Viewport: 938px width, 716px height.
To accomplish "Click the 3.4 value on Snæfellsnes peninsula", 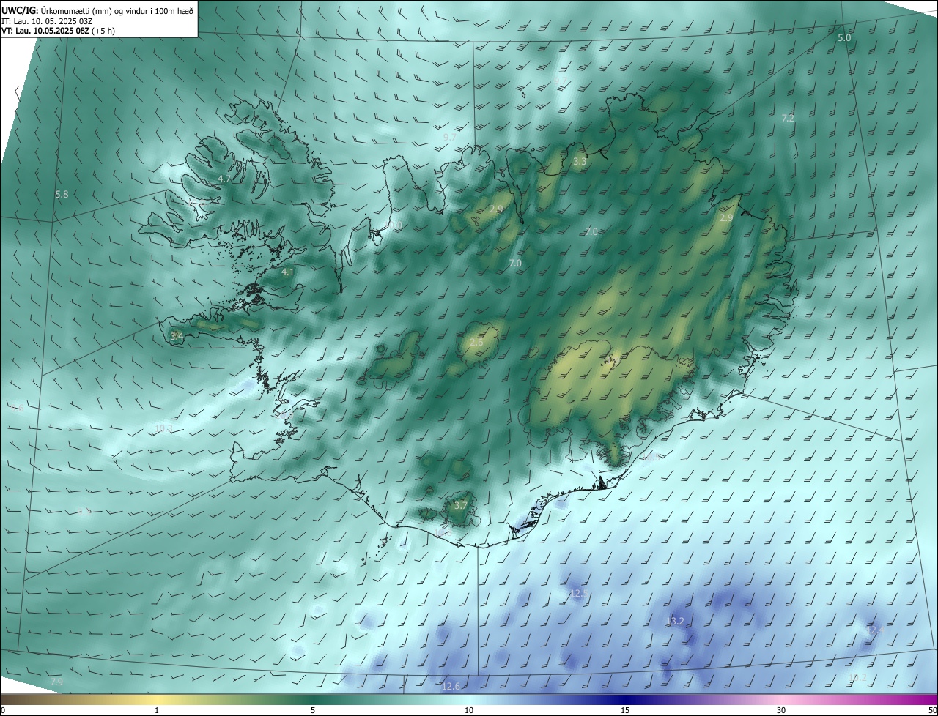I will point(177,336).
